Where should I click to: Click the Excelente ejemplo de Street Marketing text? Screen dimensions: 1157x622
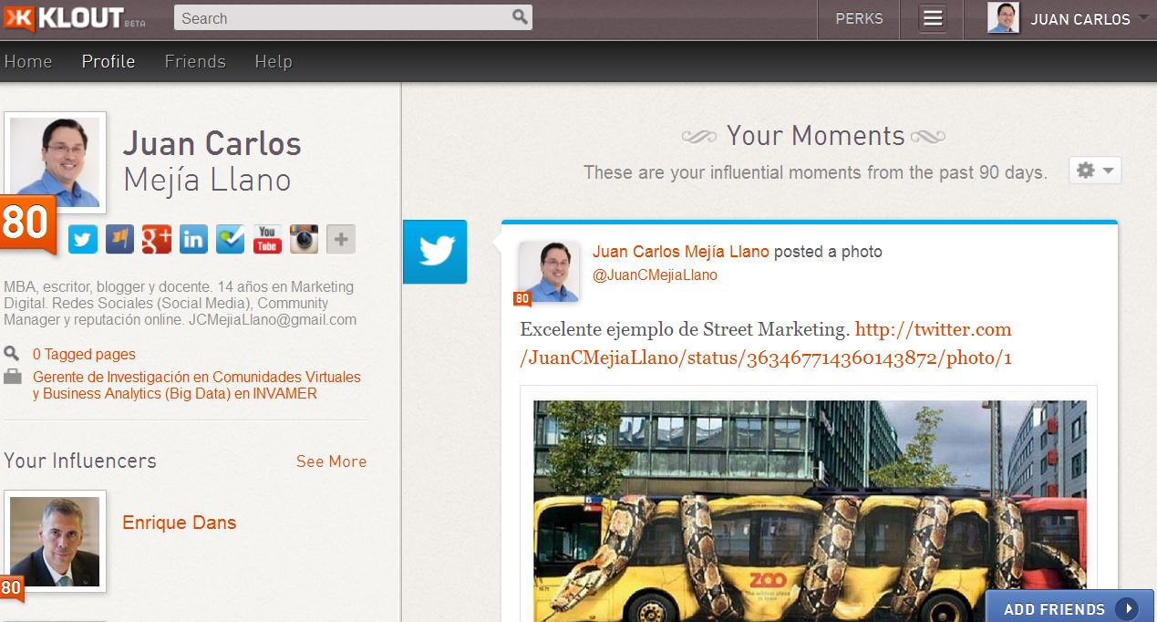point(684,329)
